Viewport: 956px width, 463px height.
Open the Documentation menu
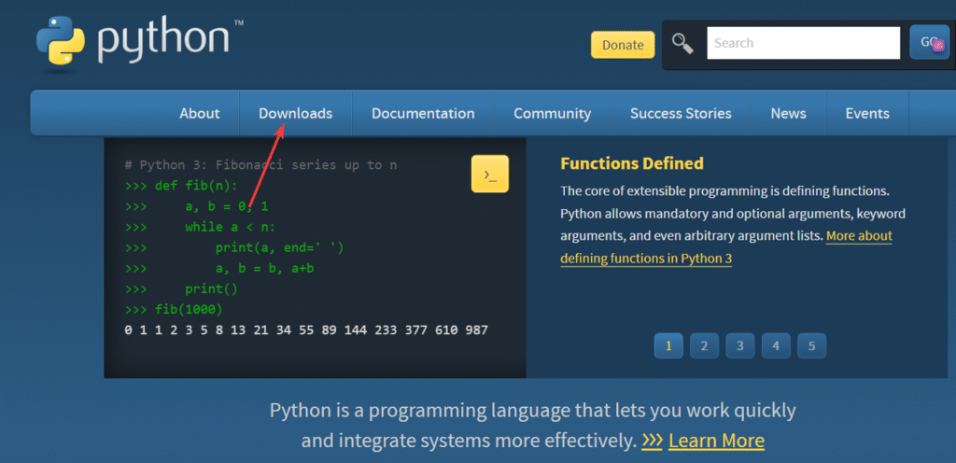point(423,113)
